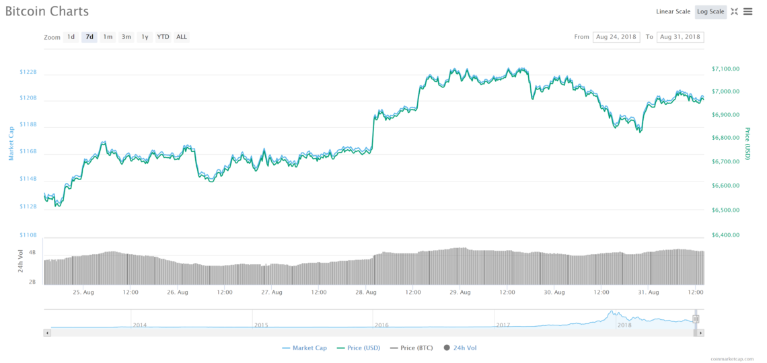767x363 pixels.
Task: Click the 31. Aug date axis label
Action: point(648,292)
